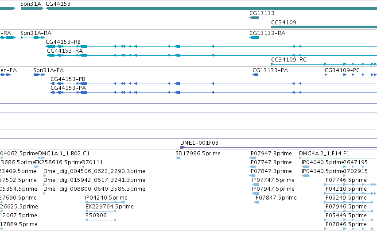377x231 pixels.
Task: Click protein label CG44153-PA
Action: [68, 88]
